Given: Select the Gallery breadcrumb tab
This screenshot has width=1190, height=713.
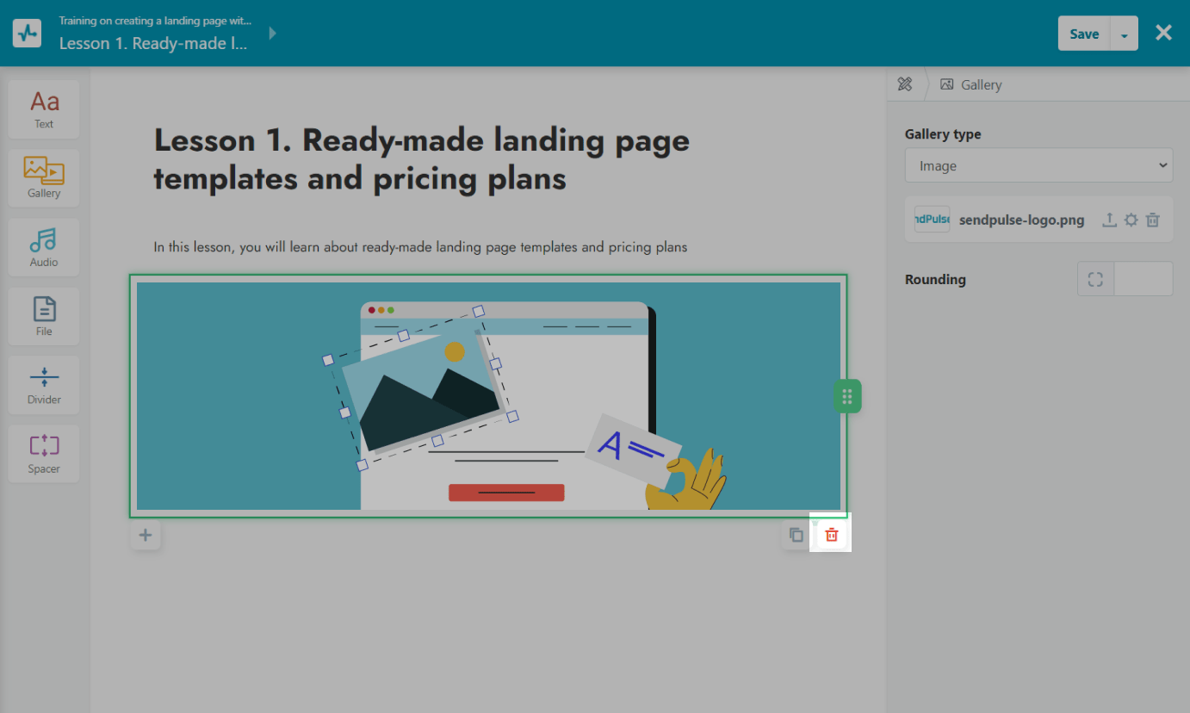Looking at the screenshot, I should (972, 84).
